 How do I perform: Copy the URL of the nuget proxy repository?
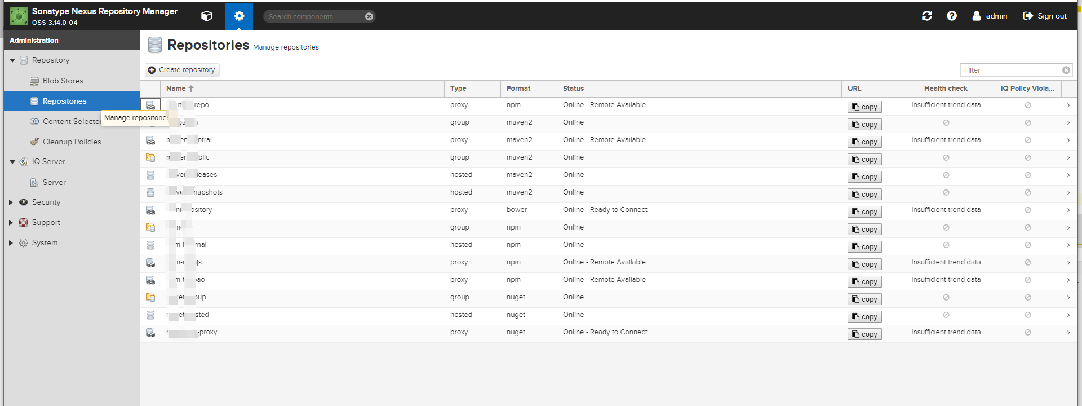point(864,334)
